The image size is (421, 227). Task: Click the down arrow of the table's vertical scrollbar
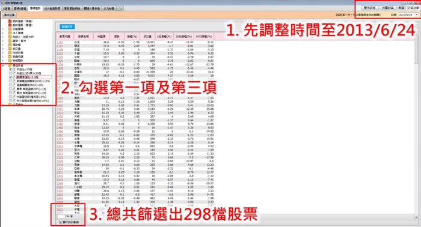[416, 217]
